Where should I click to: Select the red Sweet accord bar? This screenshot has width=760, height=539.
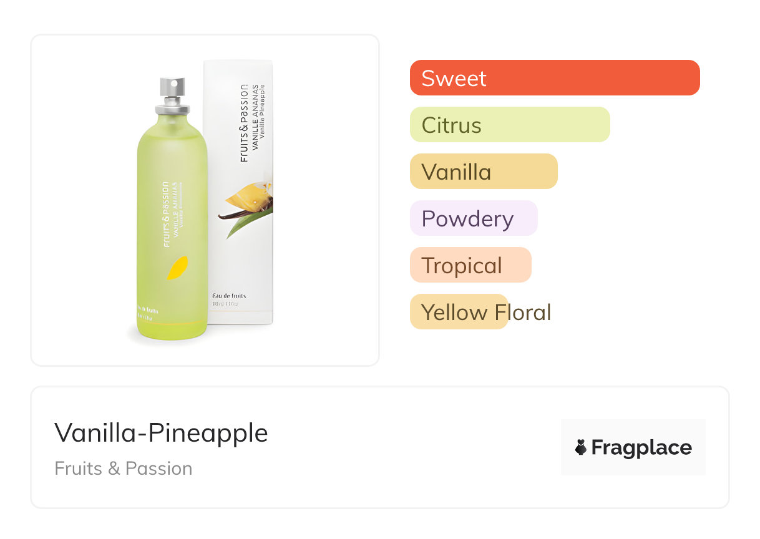click(554, 78)
